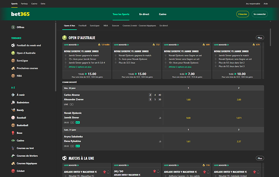Select the Courses au trot icon
The width and height of the screenshot is (279, 177).
[x=13, y=148]
